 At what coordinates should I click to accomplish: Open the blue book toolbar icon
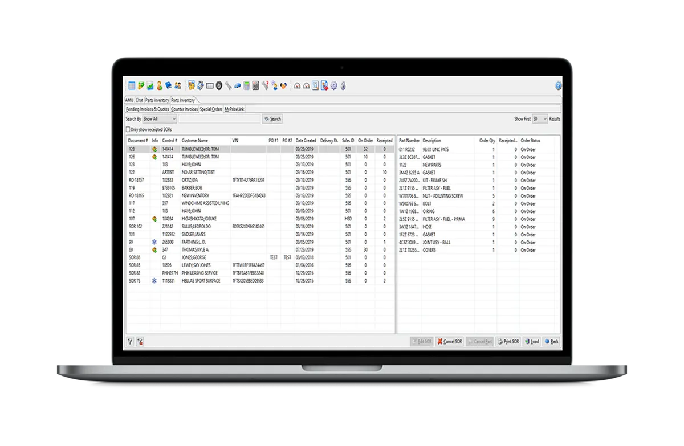coord(169,85)
